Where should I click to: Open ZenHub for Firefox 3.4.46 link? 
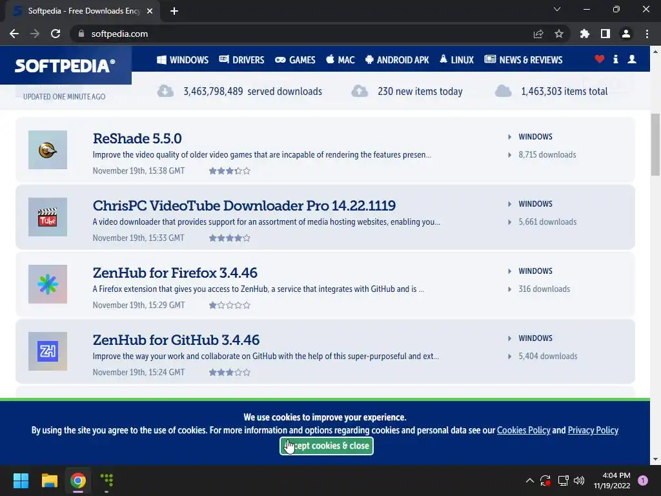coord(175,273)
